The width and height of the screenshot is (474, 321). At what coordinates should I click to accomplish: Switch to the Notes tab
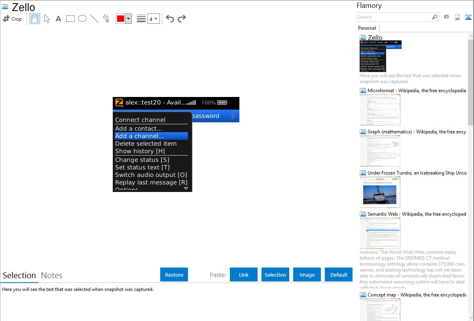click(x=52, y=275)
